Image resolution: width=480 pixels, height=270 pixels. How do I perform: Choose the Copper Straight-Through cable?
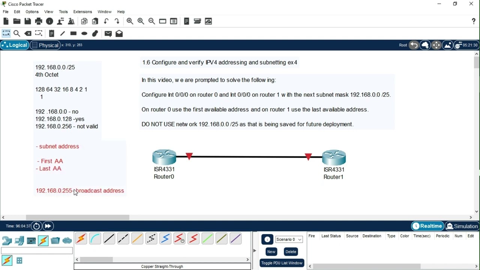pyautogui.click(x=109, y=238)
